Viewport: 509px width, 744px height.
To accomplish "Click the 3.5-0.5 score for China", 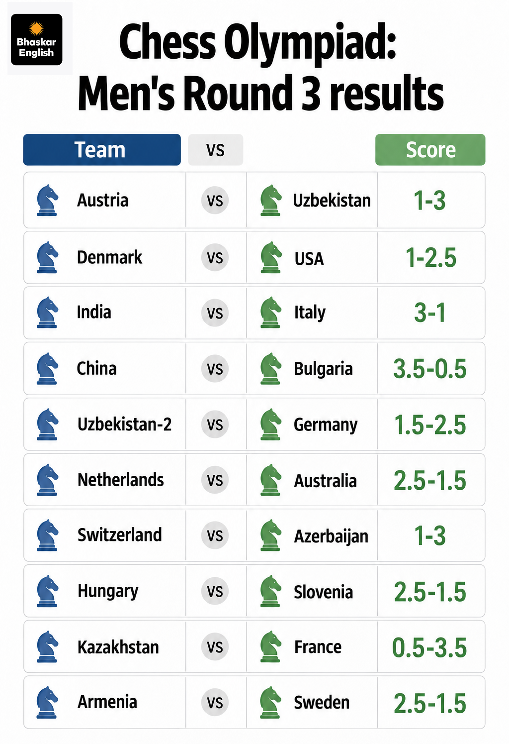I will [430, 369].
